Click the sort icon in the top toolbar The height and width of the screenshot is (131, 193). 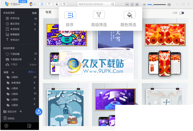(x=42, y=4)
